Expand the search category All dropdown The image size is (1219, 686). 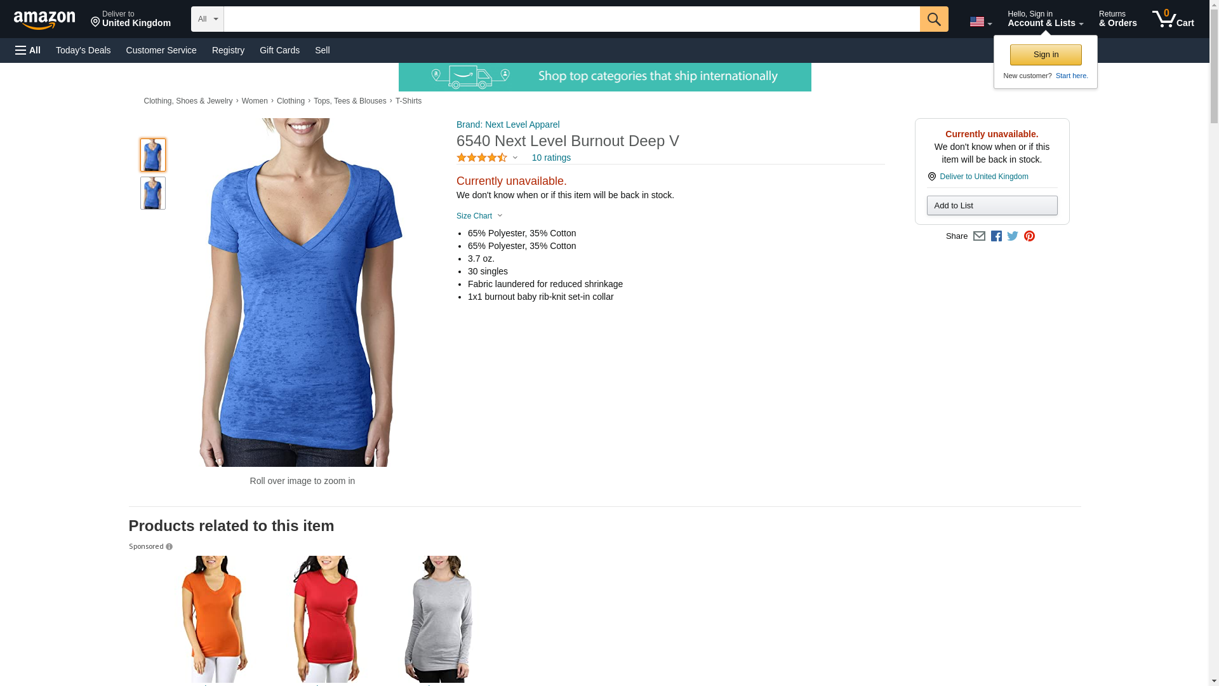(x=207, y=19)
